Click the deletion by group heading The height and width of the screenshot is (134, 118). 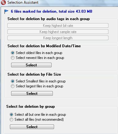pyautogui.click(x=31, y=107)
